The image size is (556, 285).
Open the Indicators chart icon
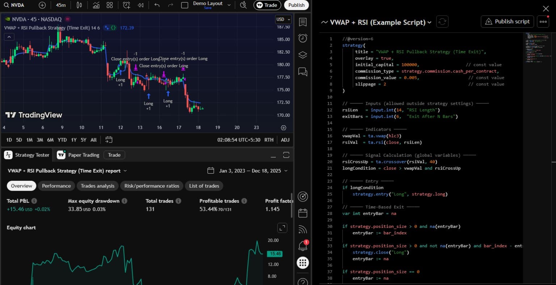coord(96,5)
